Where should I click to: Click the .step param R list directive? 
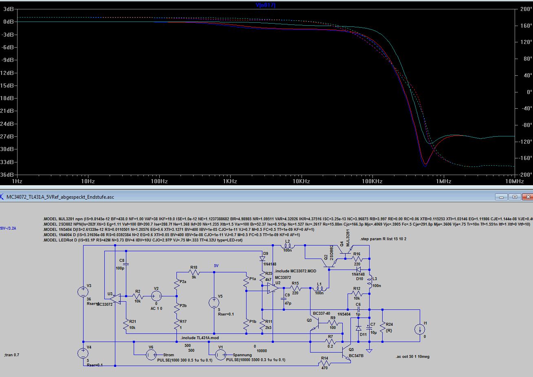click(383, 239)
